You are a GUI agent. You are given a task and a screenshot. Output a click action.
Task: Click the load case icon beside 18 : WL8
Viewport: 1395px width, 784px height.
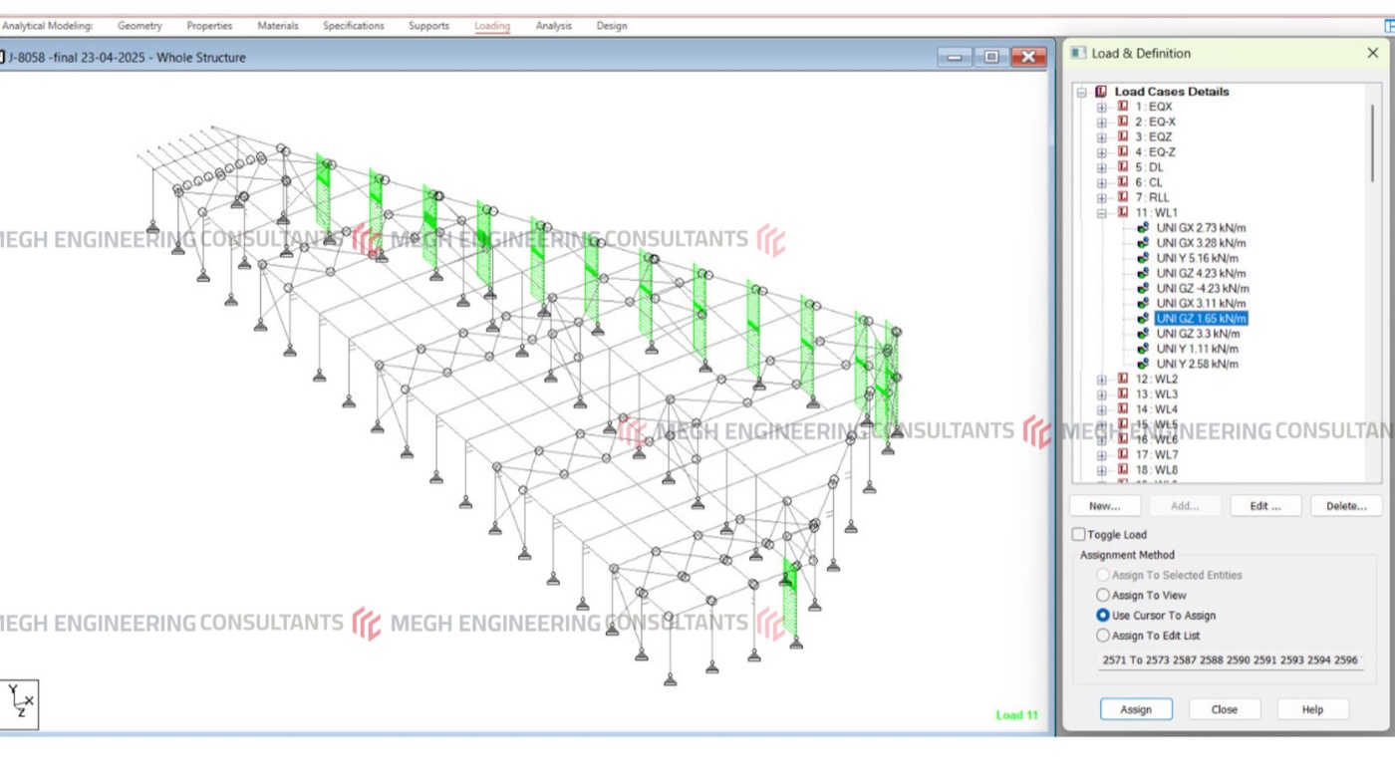(1123, 470)
